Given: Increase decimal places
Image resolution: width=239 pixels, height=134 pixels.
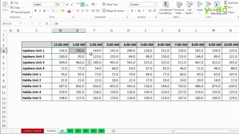Looking at the screenshot, I should [150, 11].
